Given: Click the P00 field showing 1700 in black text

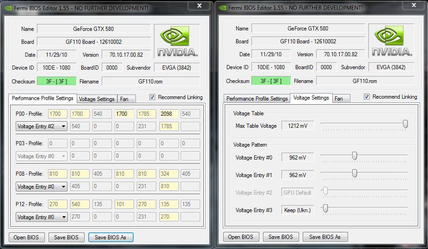Looking at the screenshot, I should click(124, 114).
